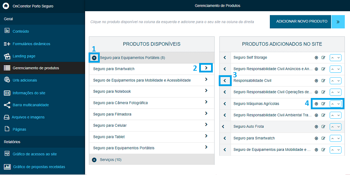Add Seguro para Smartwatch using its right arrow
Viewport: 350px width, 175px height.
click(206, 68)
